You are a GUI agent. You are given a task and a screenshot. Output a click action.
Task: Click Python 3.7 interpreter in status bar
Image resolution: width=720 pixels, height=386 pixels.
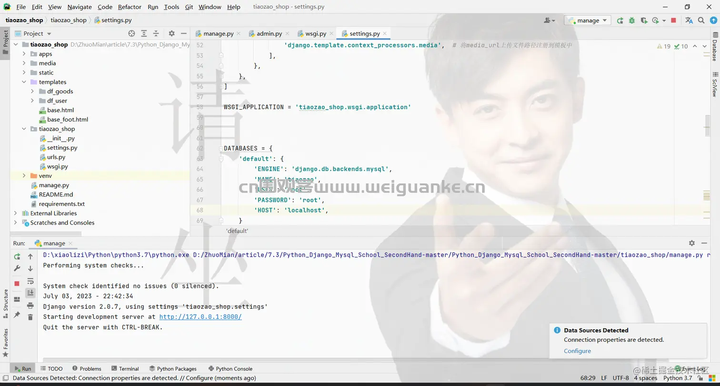(678, 378)
